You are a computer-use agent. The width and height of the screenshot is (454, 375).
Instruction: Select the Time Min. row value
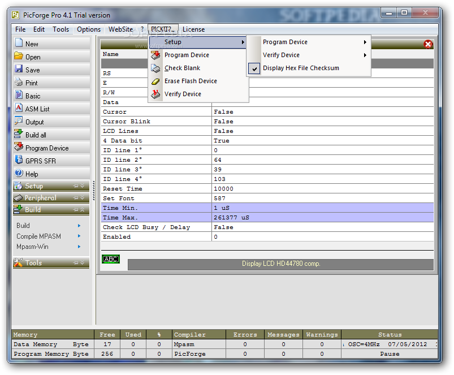322,208
